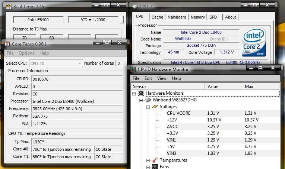Screen dimensions: 285x169
Task: Click the Core Temp VID 1.1125v value
Action: (77, 124)
